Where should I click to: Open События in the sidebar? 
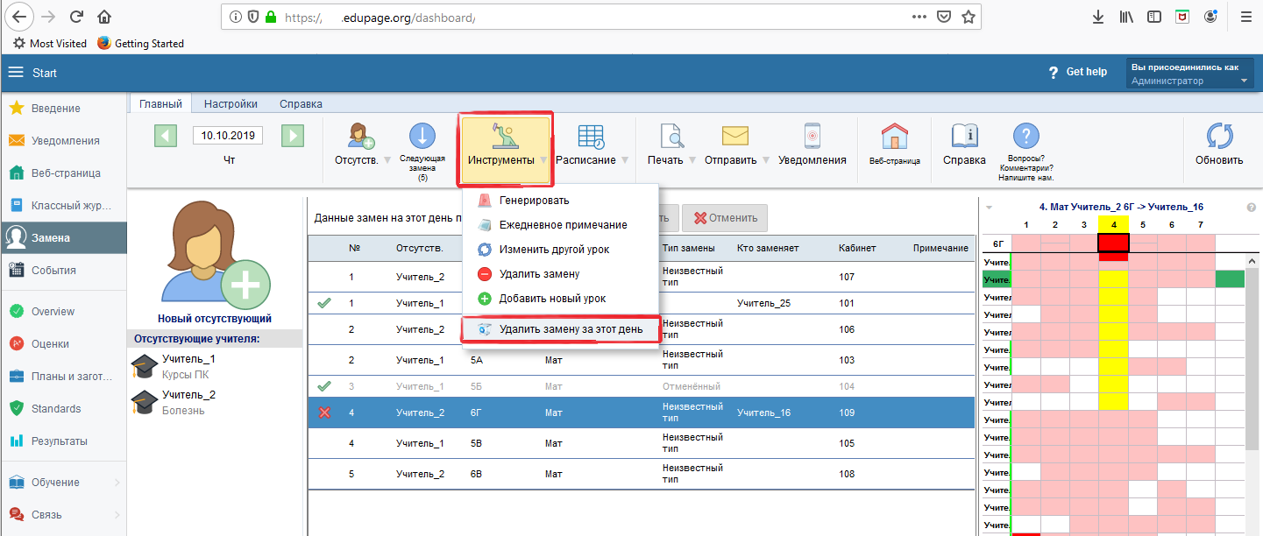click(x=63, y=270)
